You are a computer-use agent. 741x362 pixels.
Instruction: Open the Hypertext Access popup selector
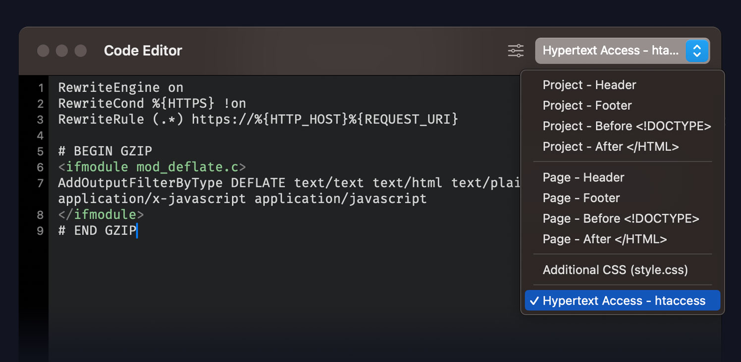610,51
